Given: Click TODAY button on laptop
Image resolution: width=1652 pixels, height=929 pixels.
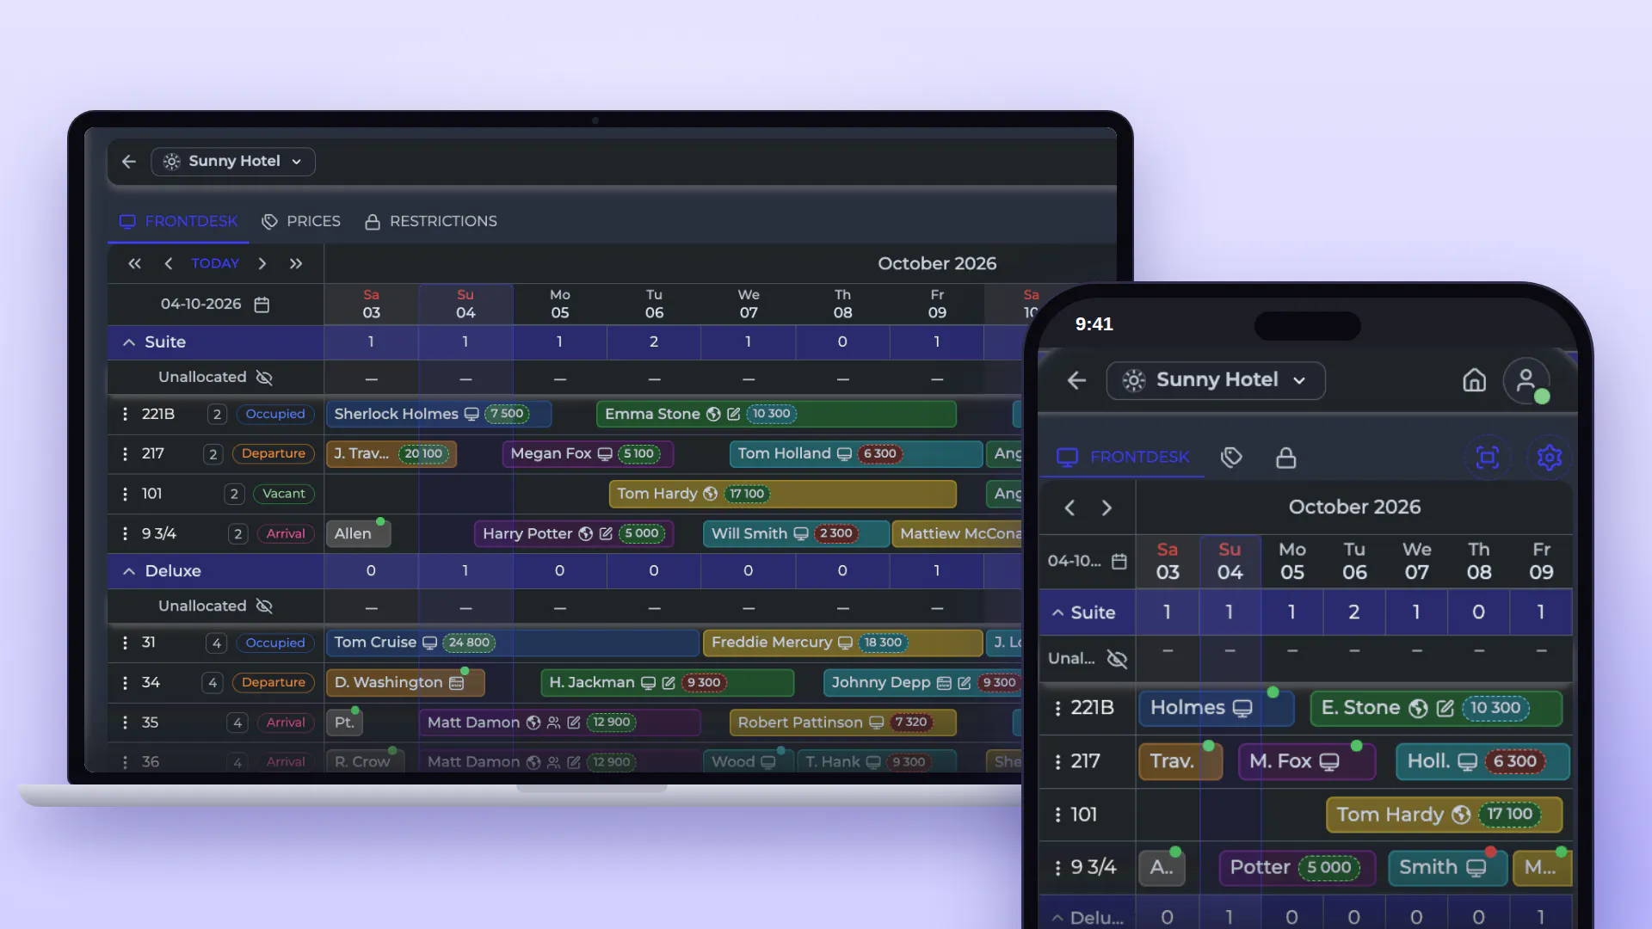Looking at the screenshot, I should 215,264.
